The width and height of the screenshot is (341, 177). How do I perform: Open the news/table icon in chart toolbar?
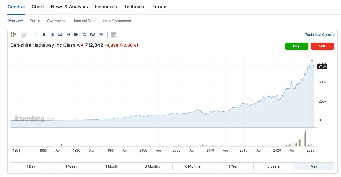point(114,35)
